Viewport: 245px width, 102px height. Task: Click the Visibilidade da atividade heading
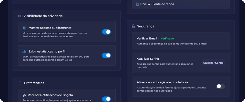tap(43, 16)
